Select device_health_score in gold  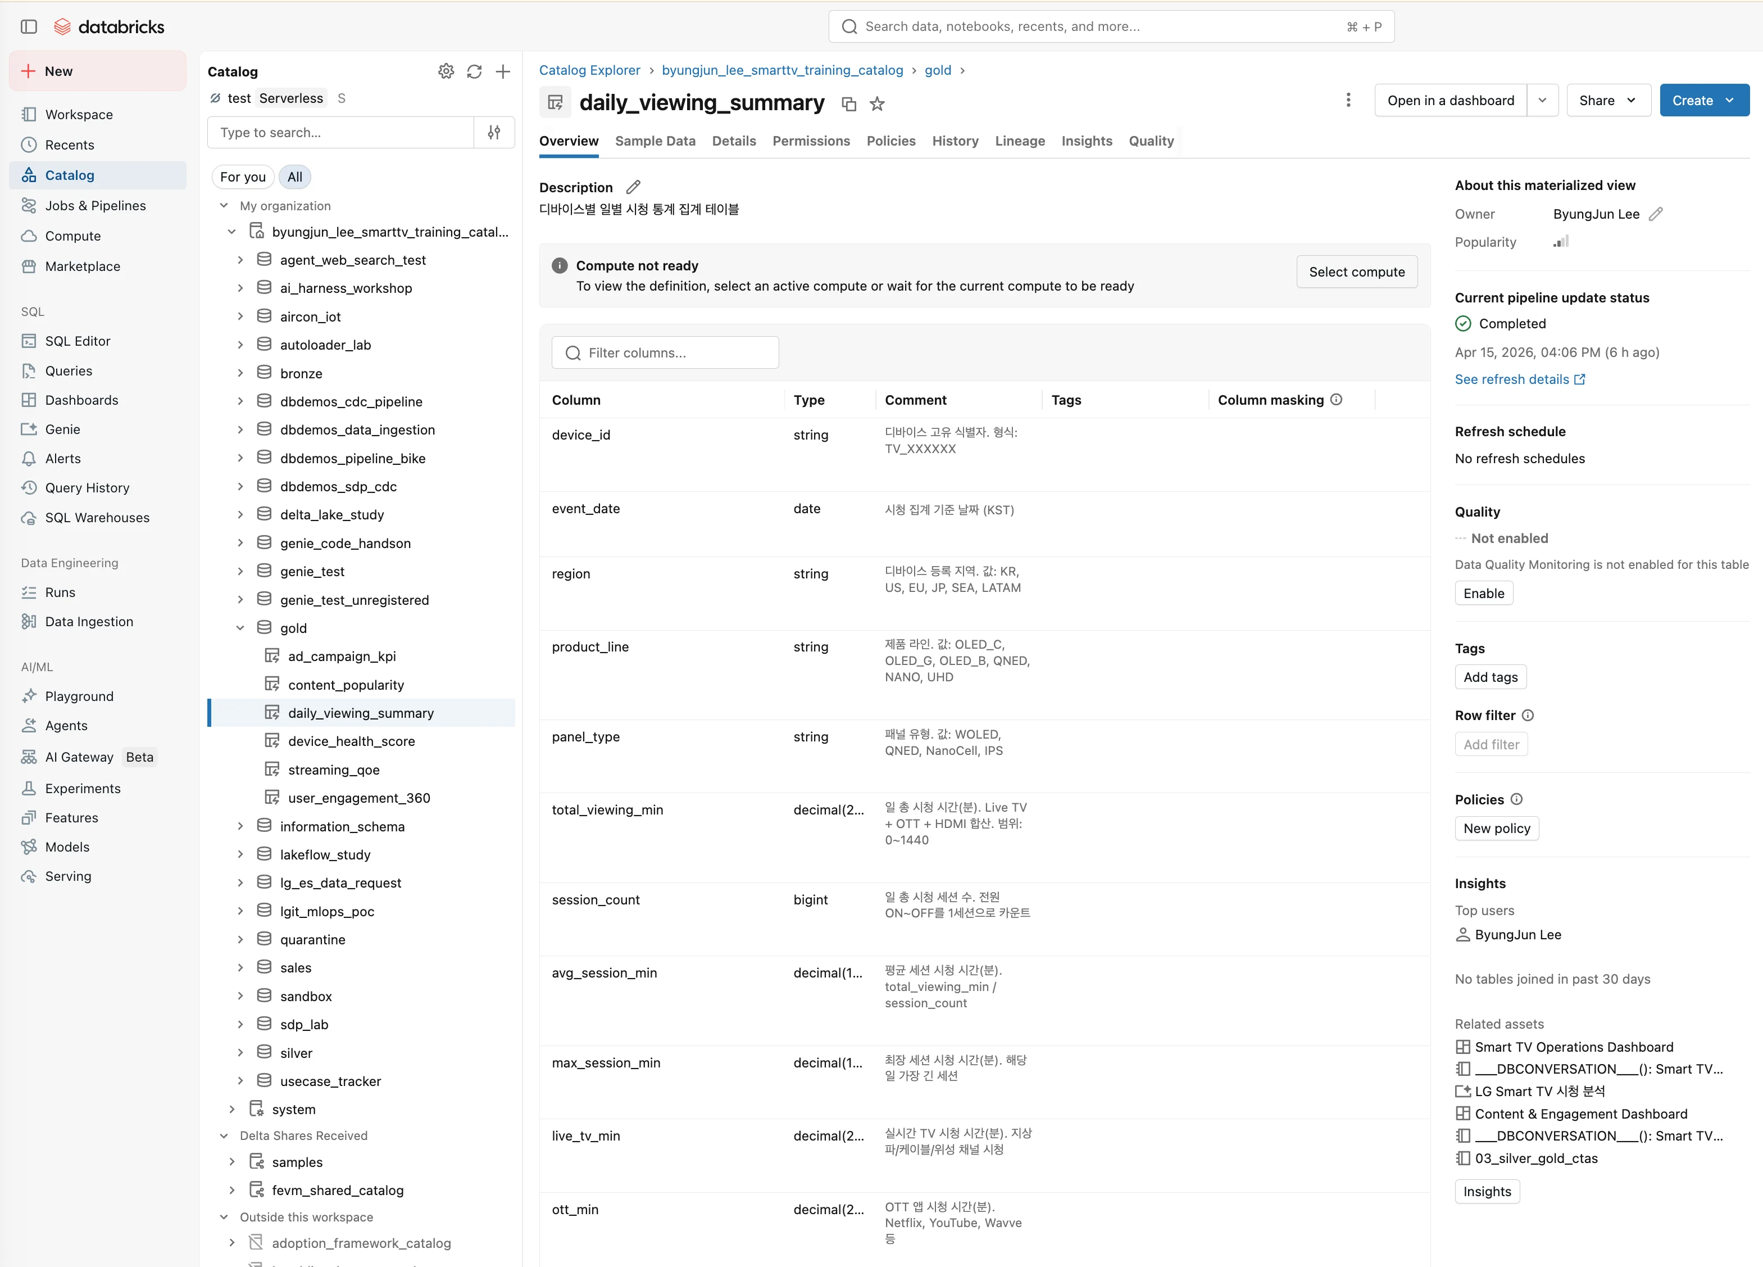point(351,741)
